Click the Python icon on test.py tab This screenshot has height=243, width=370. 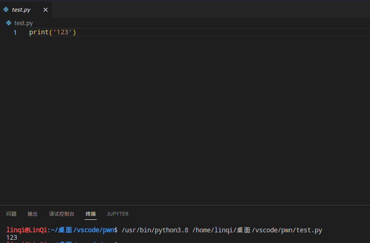(6, 9)
